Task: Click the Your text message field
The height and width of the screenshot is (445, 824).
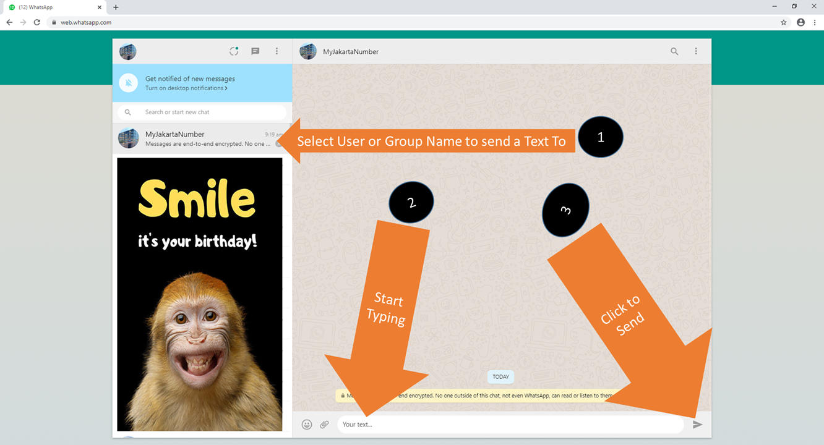Action: 510,425
